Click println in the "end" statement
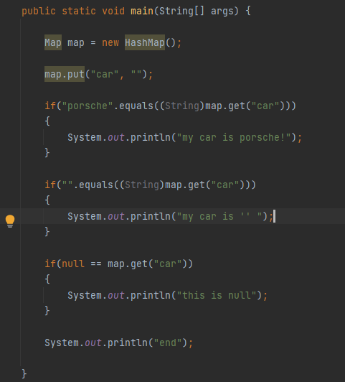Image resolution: width=345 pixels, height=382 pixels. click(128, 343)
